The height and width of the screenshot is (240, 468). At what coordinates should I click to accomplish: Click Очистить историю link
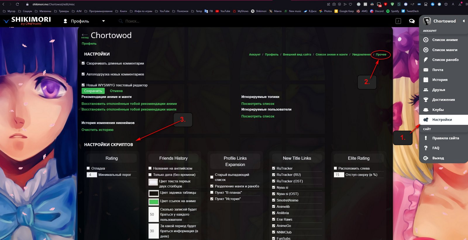coord(97,130)
